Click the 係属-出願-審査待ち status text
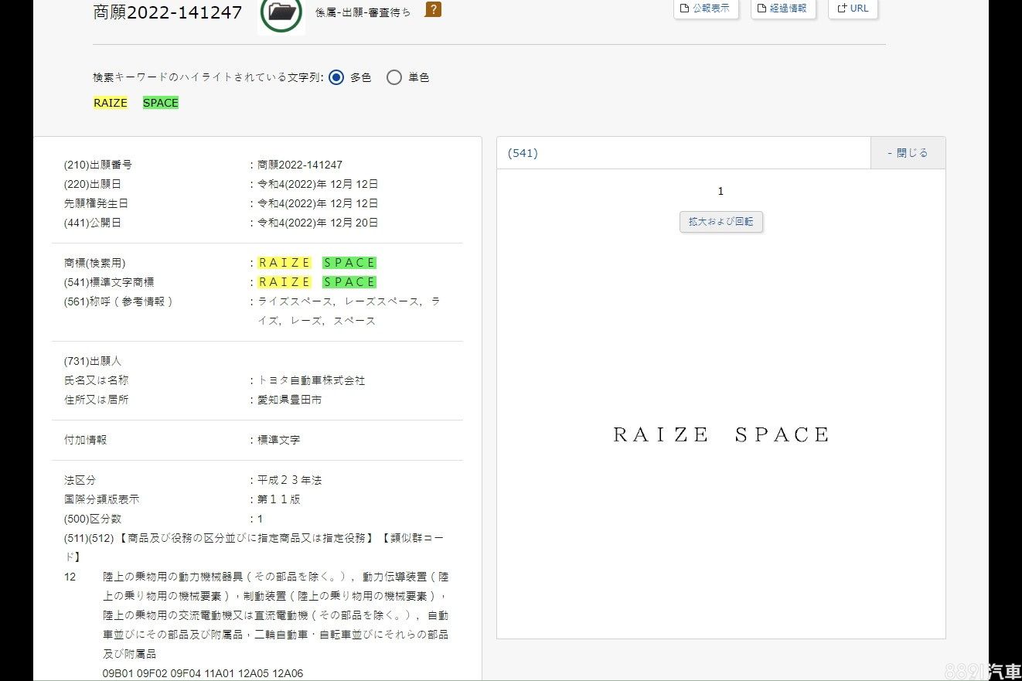The height and width of the screenshot is (681, 1022). [x=363, y=12]
